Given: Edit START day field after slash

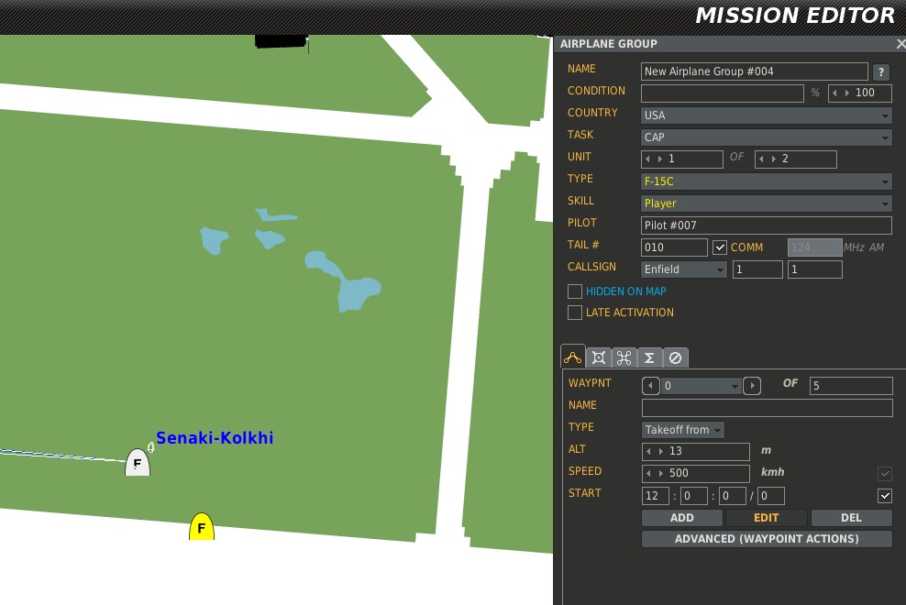Looking at the screenshot, I should 771,496.
